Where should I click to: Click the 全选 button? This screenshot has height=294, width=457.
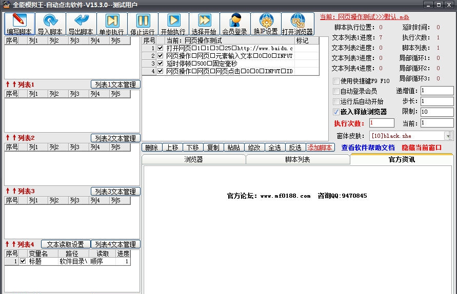point(274,148)
